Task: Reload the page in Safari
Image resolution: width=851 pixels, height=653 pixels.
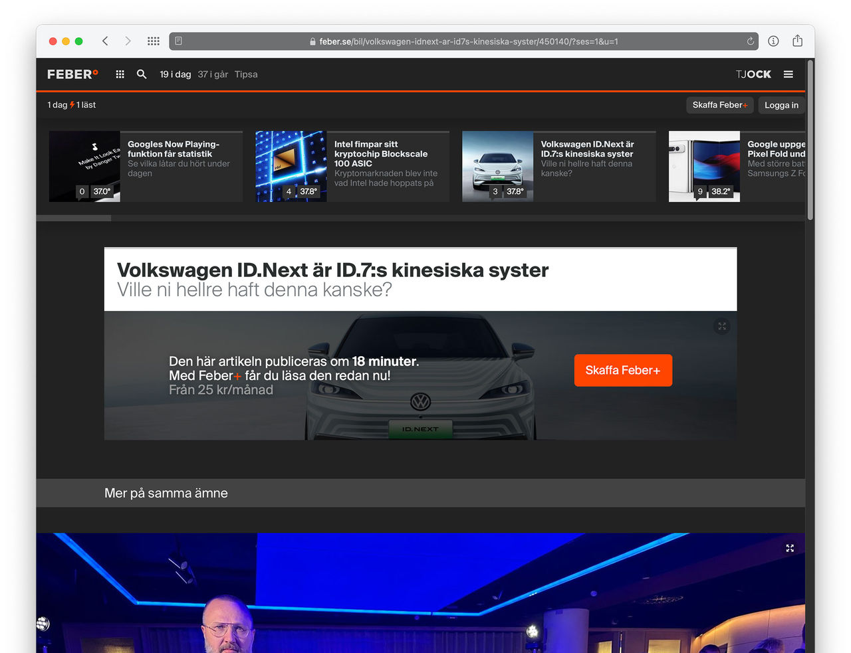Action: 751,41
